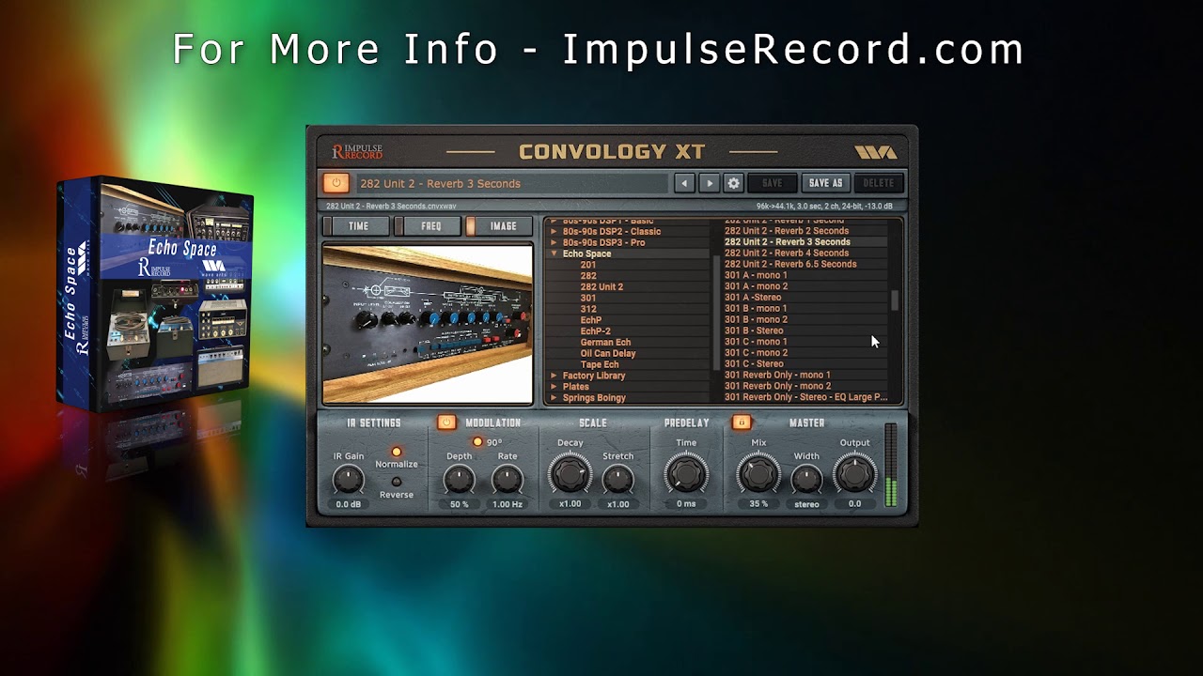This screenshot has height=676, width=1203.
Task: Click the preset list scrollbar thumb
Action: pyautogui.click(x=895, y=300)
